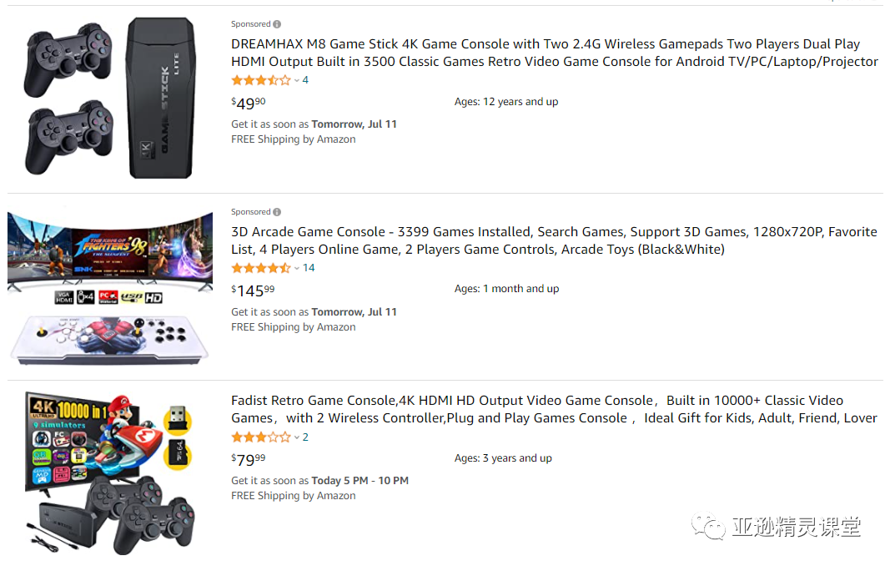Click the $79.99 price of Fadist Console
Image resolution: width=890 pixels, height=566 pixels.
(248, 459)
